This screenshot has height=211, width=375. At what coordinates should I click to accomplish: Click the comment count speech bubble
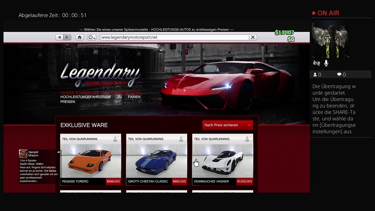tap(339, 75)
